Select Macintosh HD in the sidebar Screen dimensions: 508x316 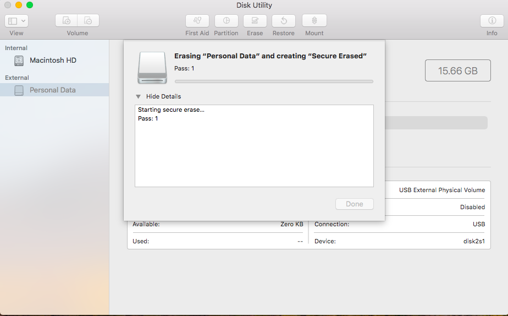coord(54,61)
